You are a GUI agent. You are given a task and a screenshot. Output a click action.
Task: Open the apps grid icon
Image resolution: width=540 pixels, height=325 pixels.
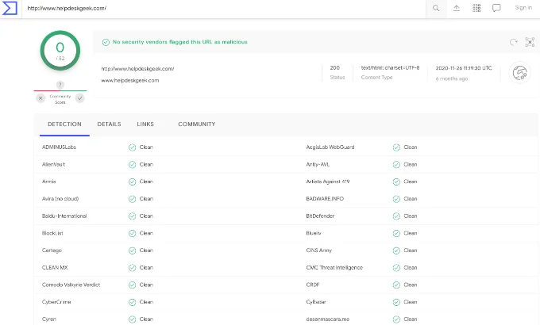pos(476,8)
